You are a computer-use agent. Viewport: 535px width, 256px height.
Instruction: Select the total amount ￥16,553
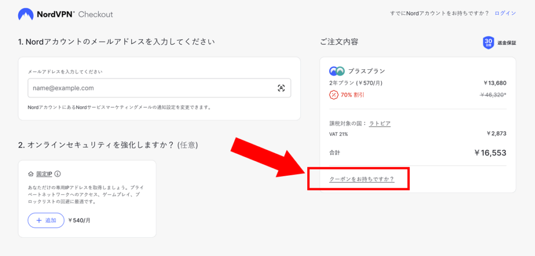[490, 153]
